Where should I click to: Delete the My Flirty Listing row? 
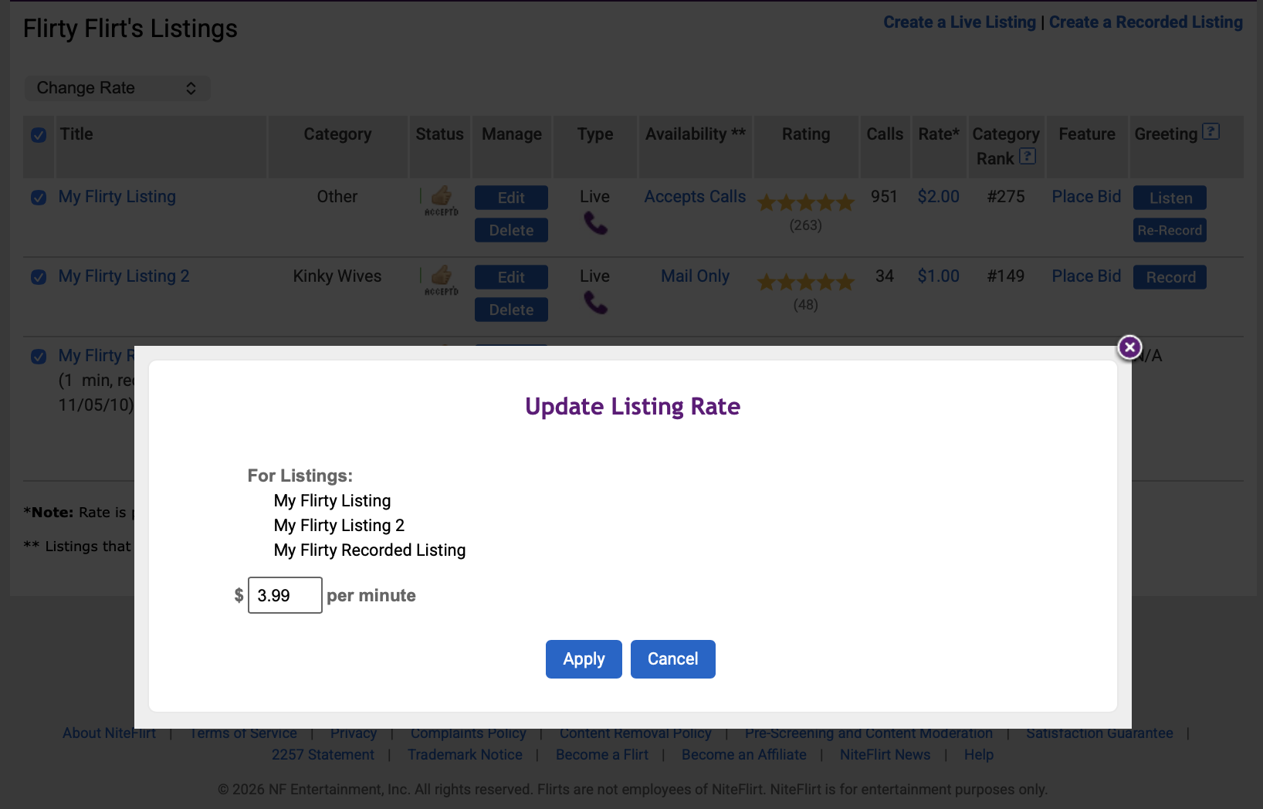(x=511, y=230)
